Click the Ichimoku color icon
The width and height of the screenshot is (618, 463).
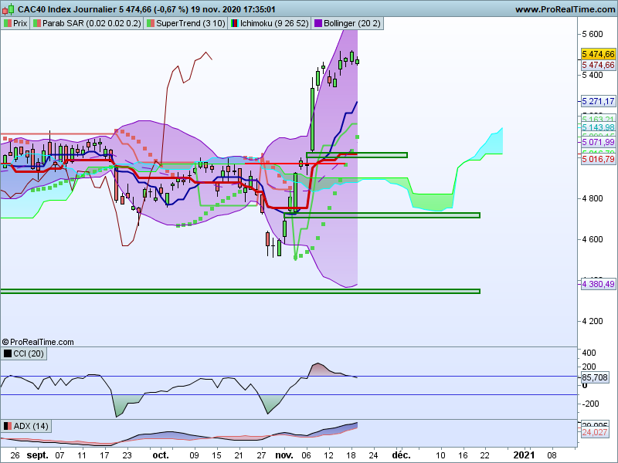pyautogui.click(x=235, y=23)
